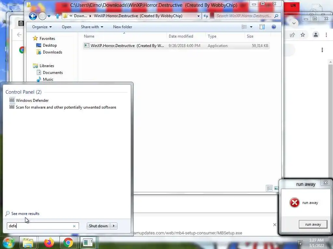
Task: Expand Chrome tab search chevron
Action: coord(294,23)
